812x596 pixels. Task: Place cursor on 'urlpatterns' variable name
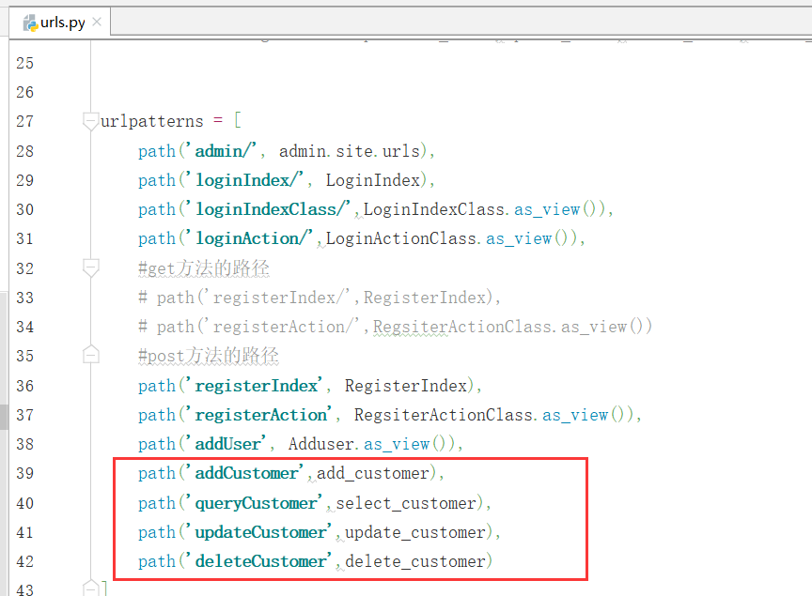tap(151, 121)
